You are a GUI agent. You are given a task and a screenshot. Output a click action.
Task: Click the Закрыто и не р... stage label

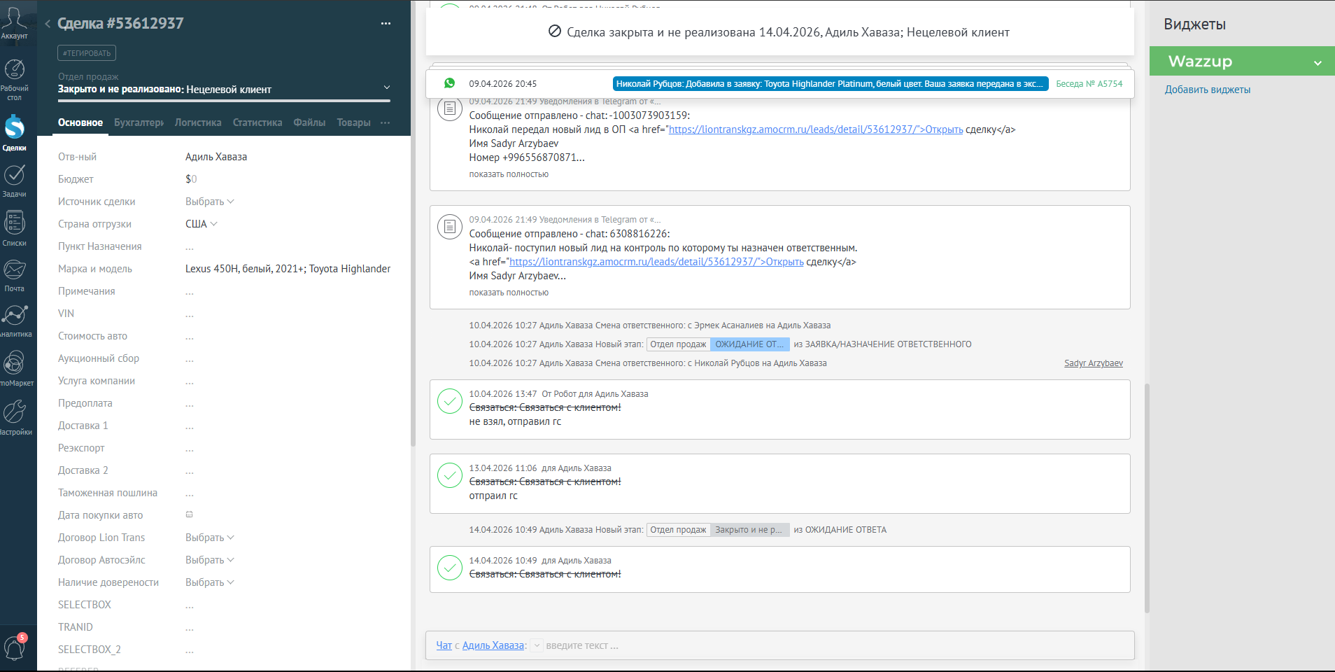750,530
